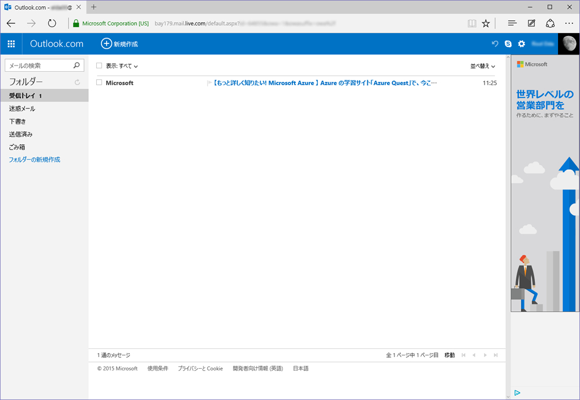Open the Azure Quest message subject
Viewport: 580px width, 400px height.
tap(325, 83)
